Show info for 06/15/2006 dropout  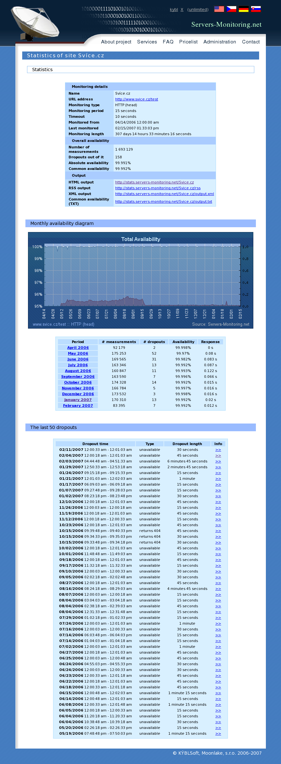tap(218, 693)
